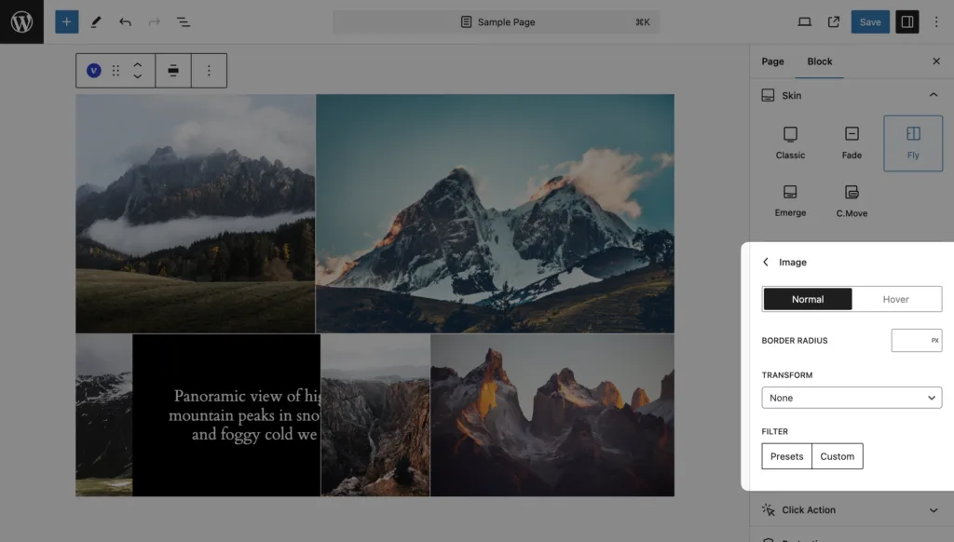Select the Tools pencil icon
The height and width of the screenshot is (542, 954).
click(x=96, y=22)
